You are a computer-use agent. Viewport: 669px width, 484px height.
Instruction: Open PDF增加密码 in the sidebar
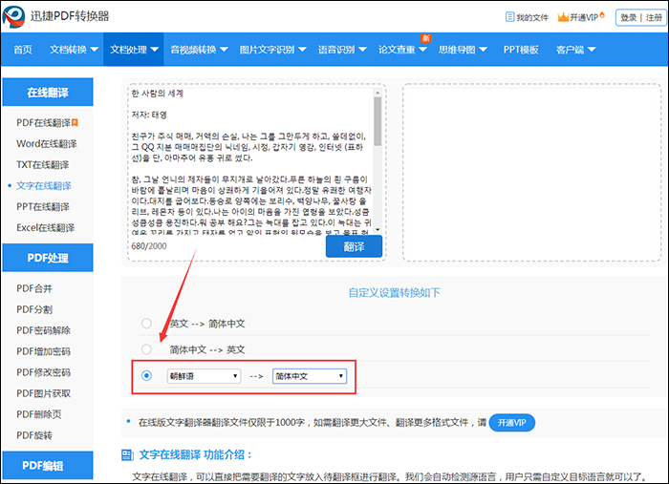pos(44,351)
